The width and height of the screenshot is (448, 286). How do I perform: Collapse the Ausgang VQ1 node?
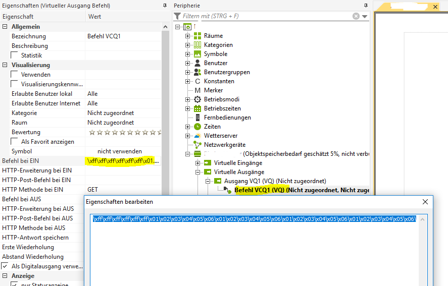point(208,181)
